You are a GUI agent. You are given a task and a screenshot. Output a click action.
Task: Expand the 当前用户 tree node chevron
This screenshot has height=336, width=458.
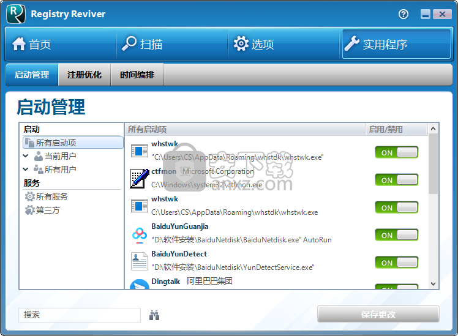coord(26,156)
